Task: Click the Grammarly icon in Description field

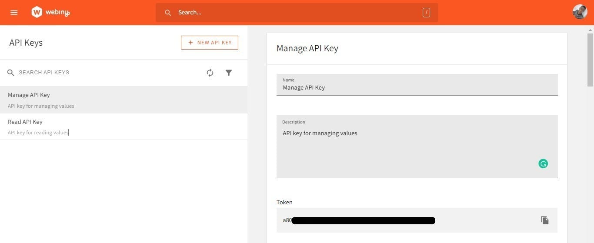Action: tap(543, 164)
